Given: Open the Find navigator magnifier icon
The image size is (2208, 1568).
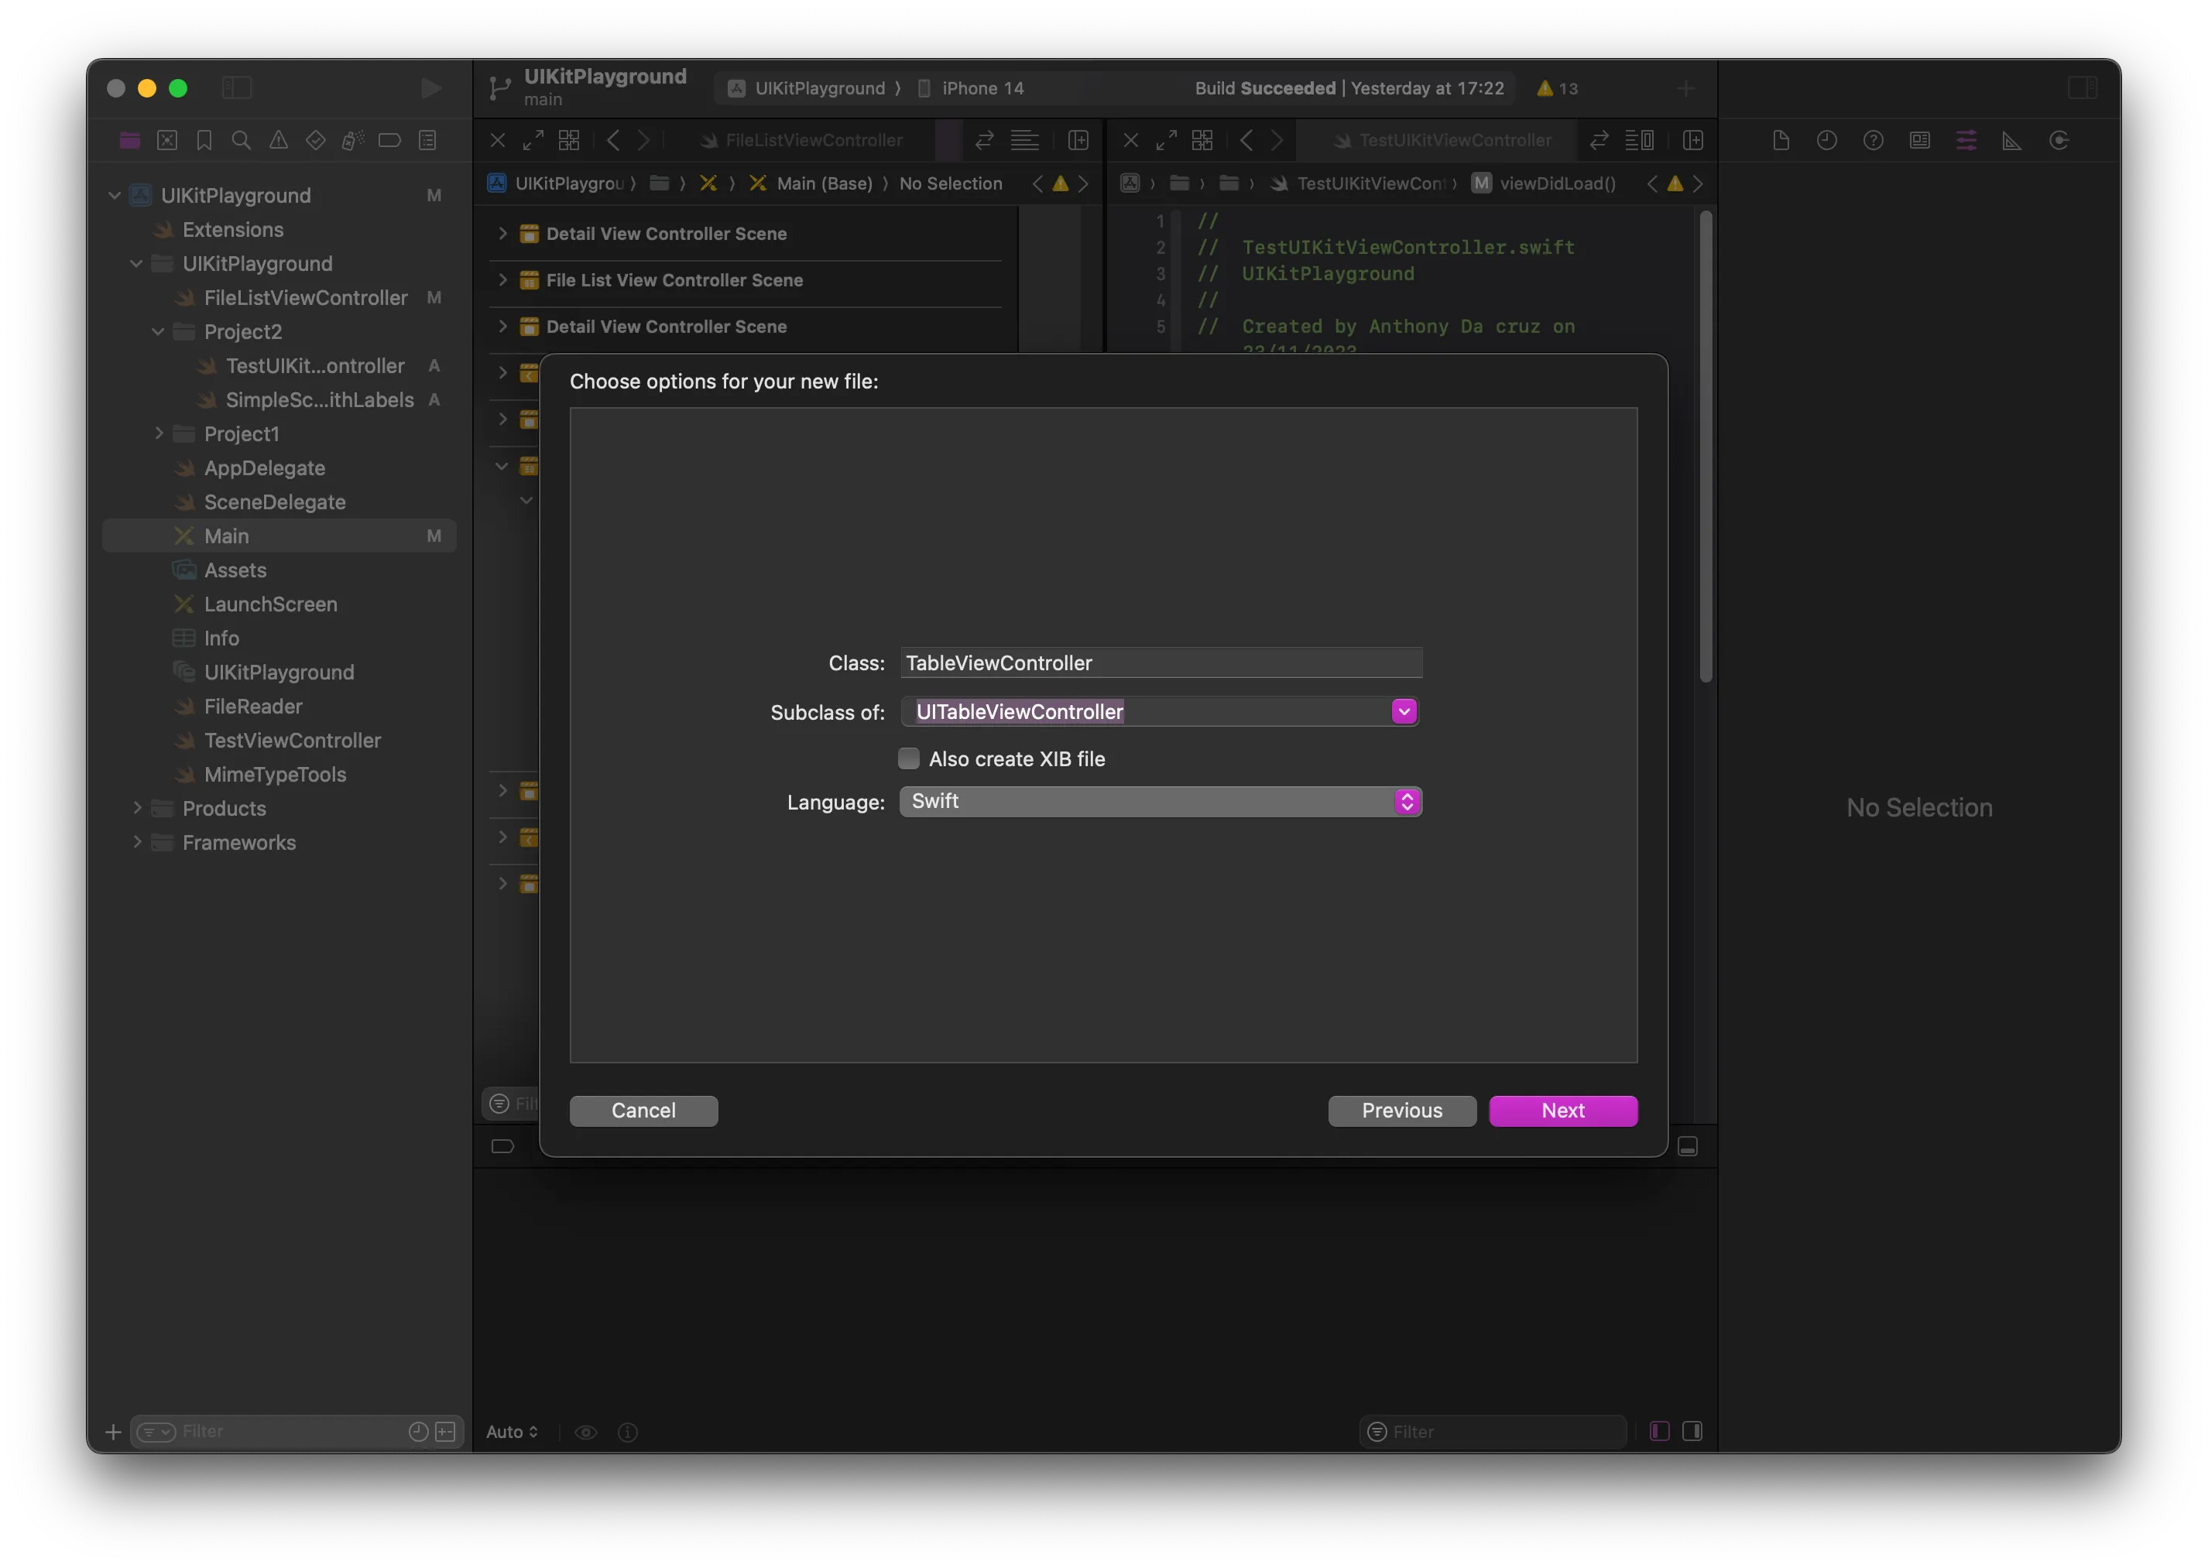Looking at the screenshot, I should point(242,141).
